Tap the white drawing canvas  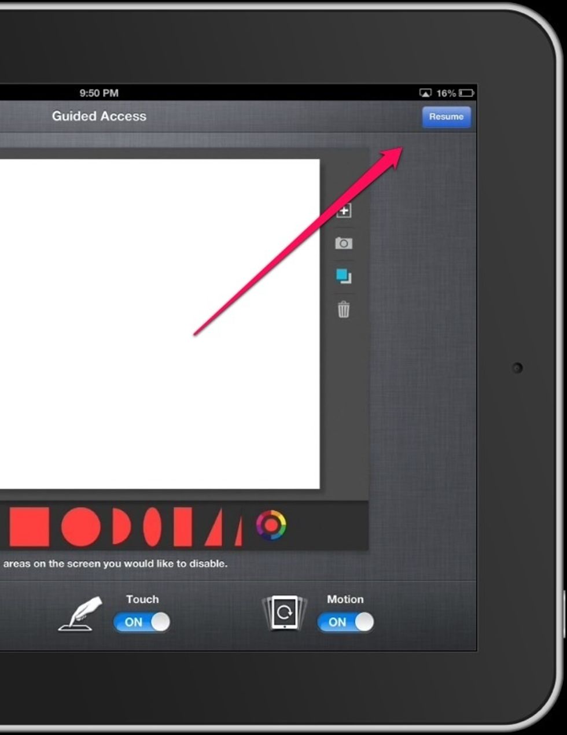click(160, 324)
